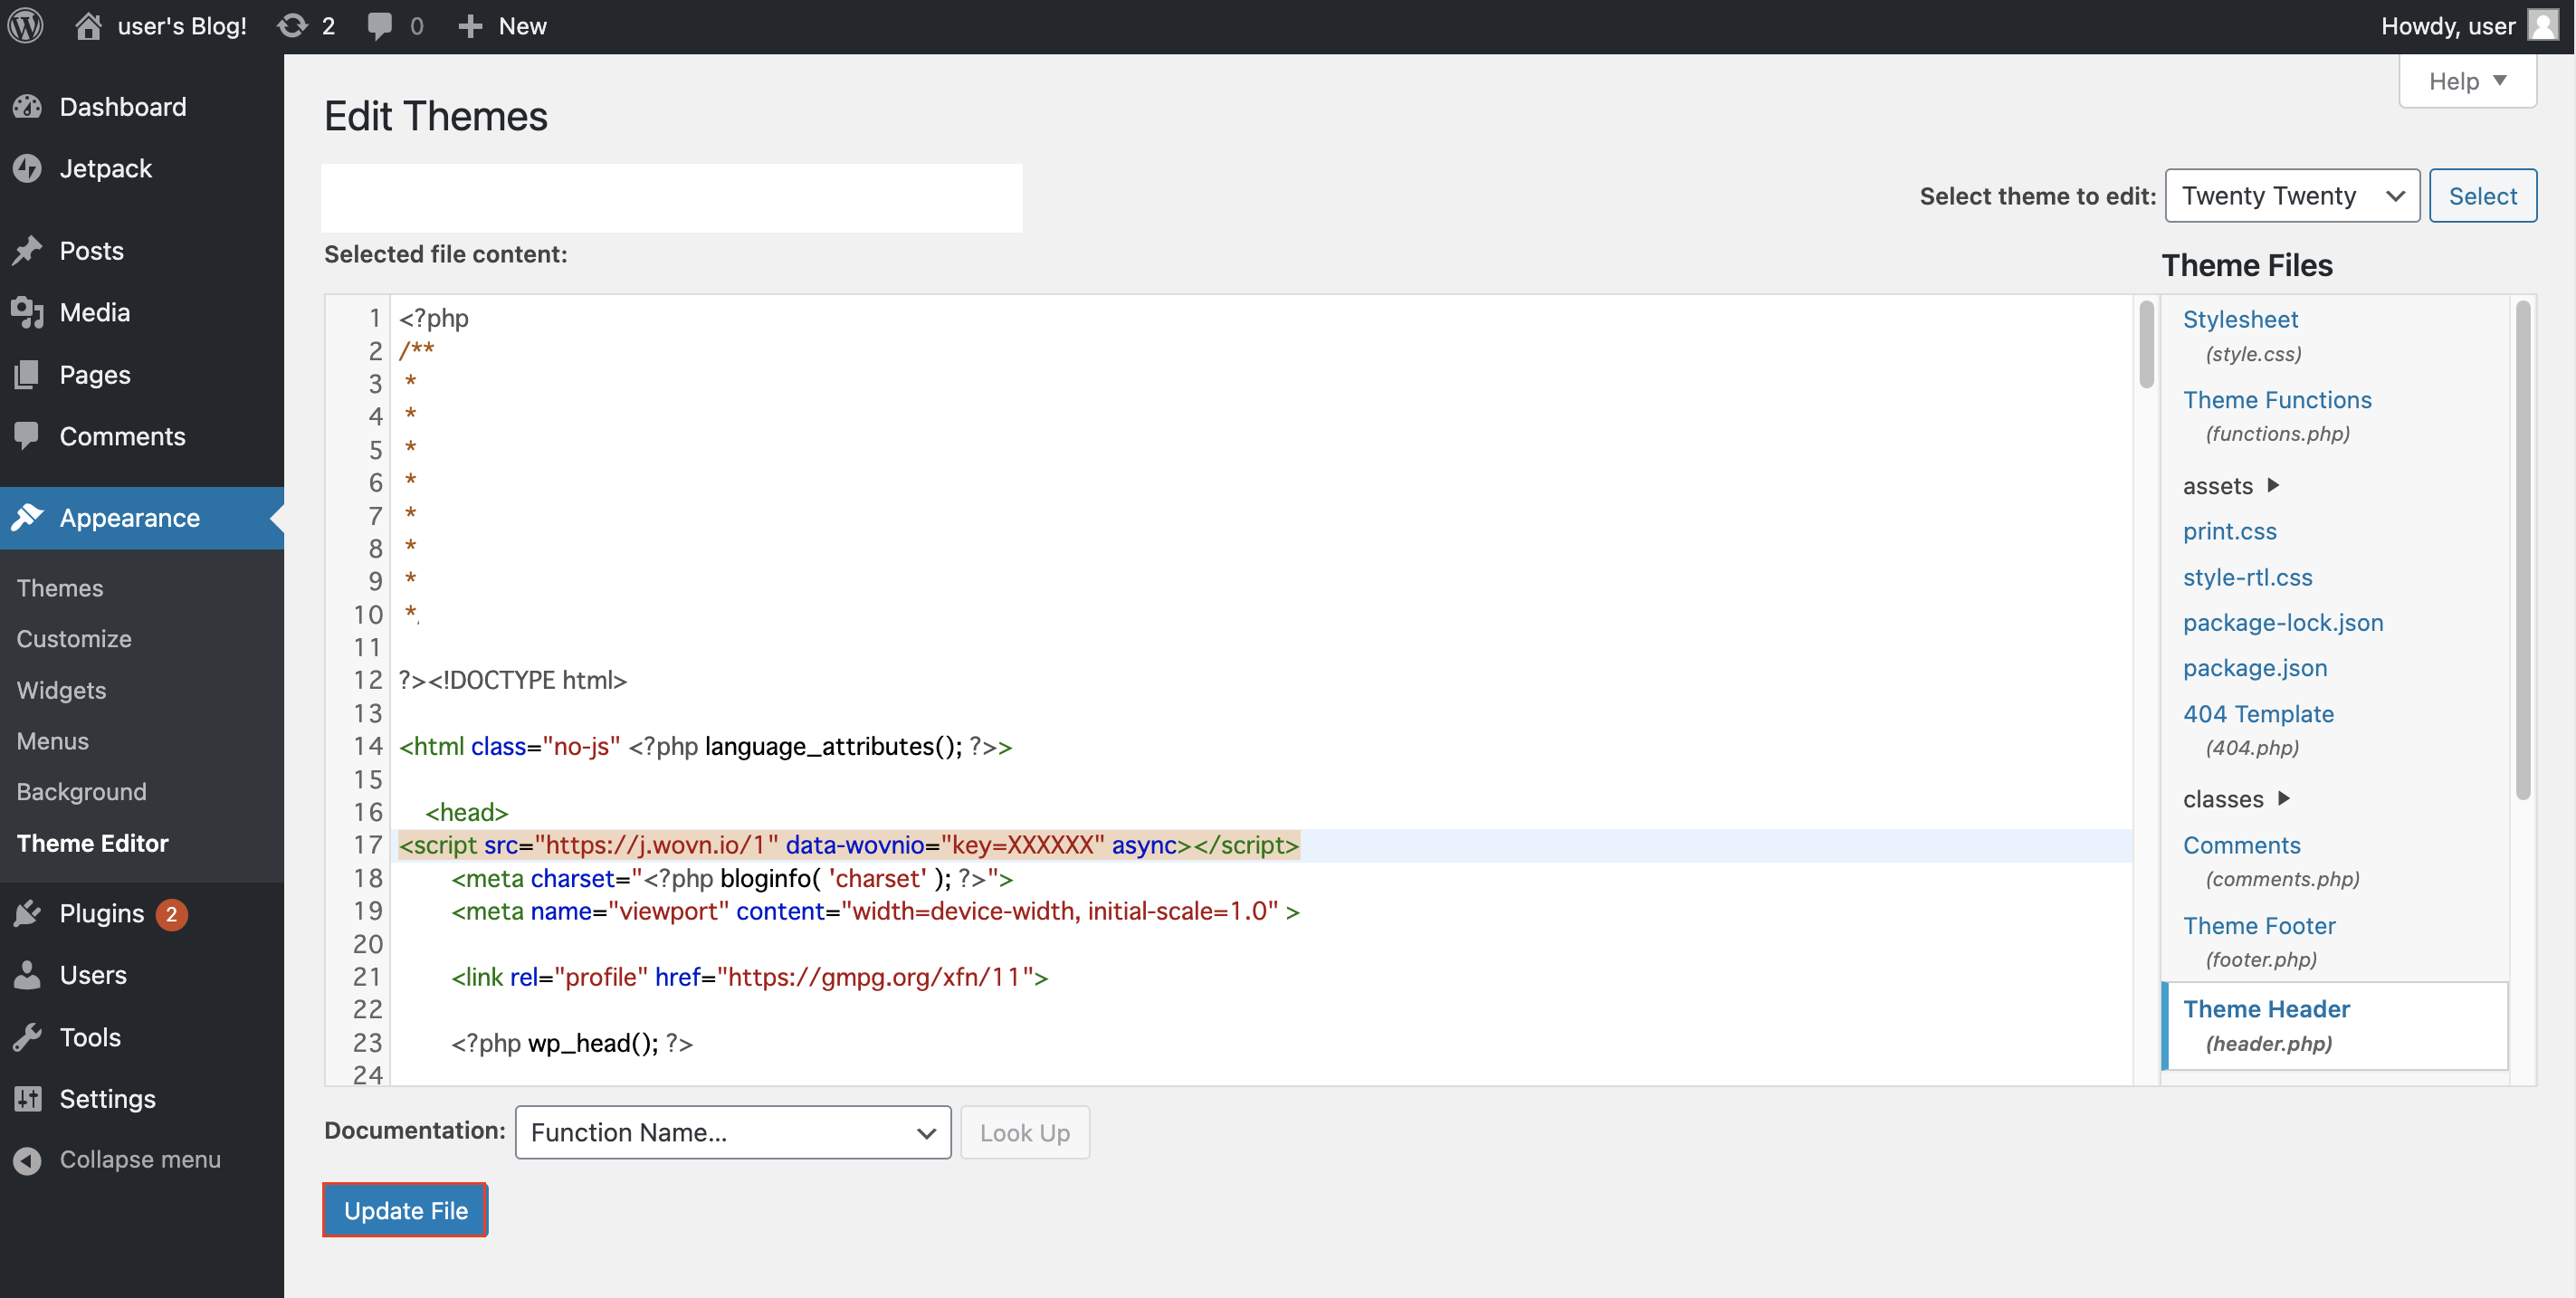Click the Update File button

[405, 1210]
